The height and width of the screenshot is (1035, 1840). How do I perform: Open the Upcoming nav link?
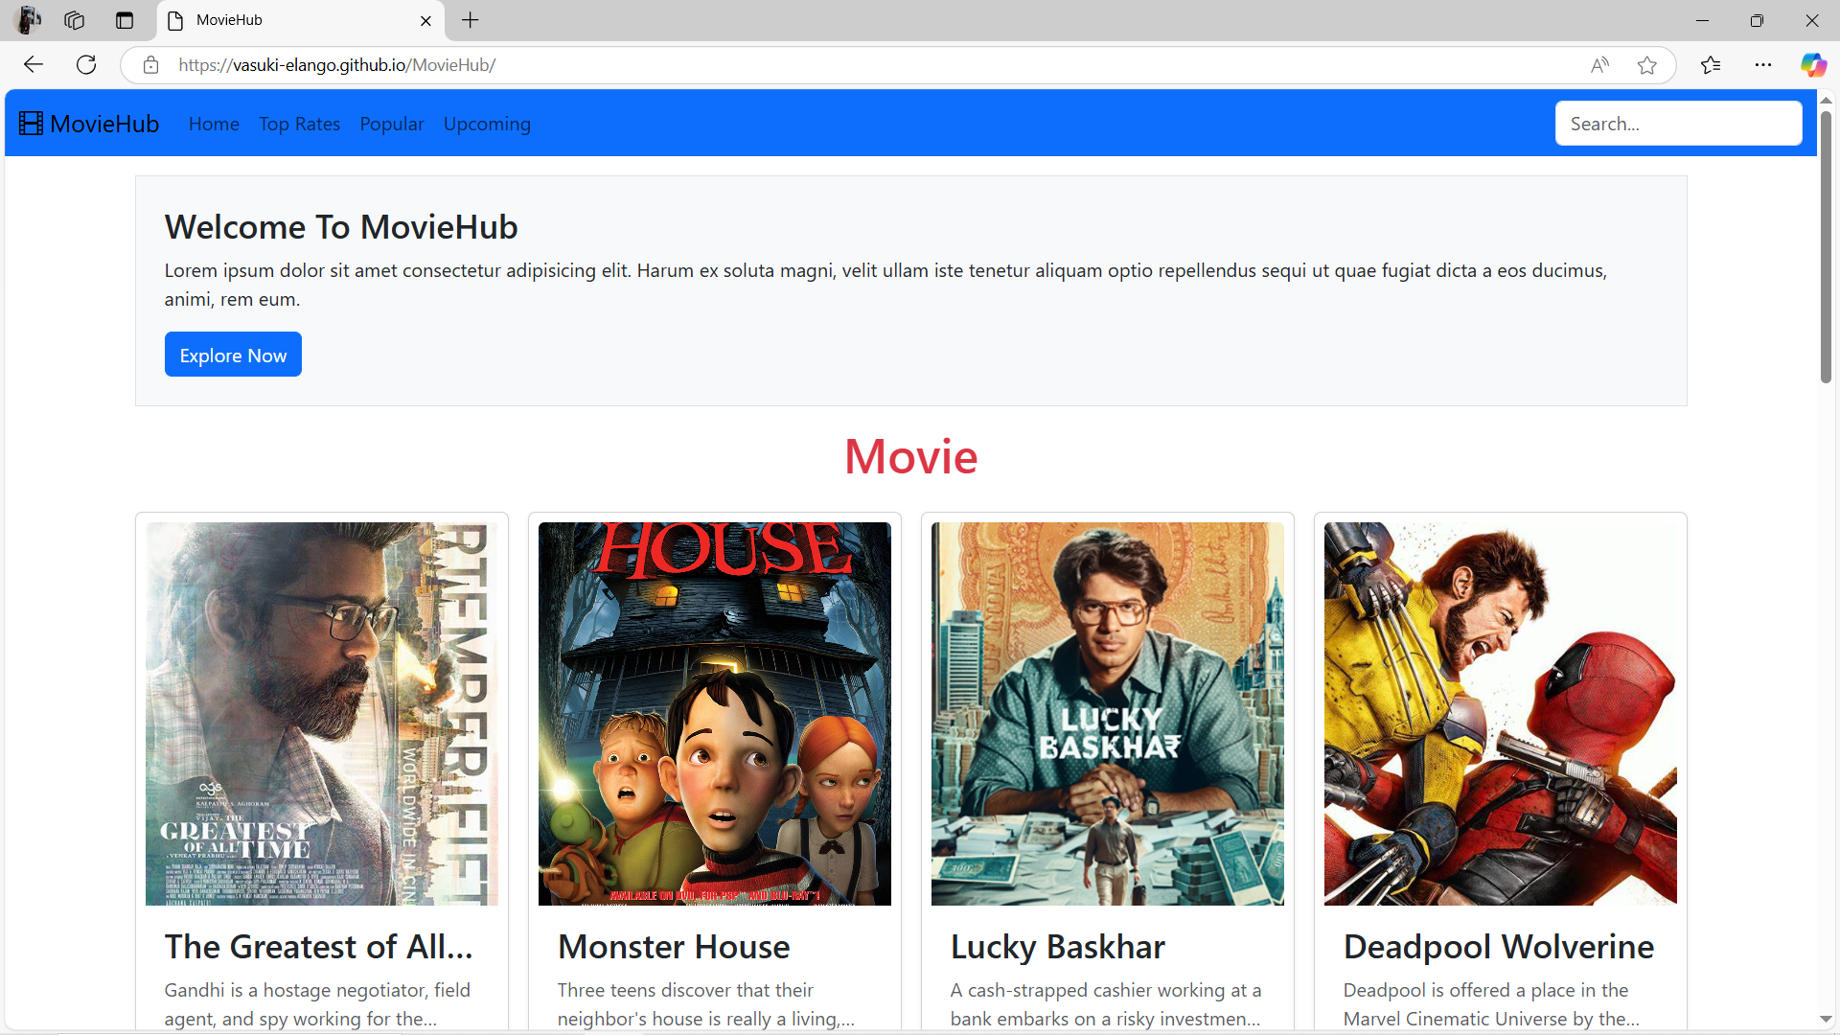coord(487,124)
